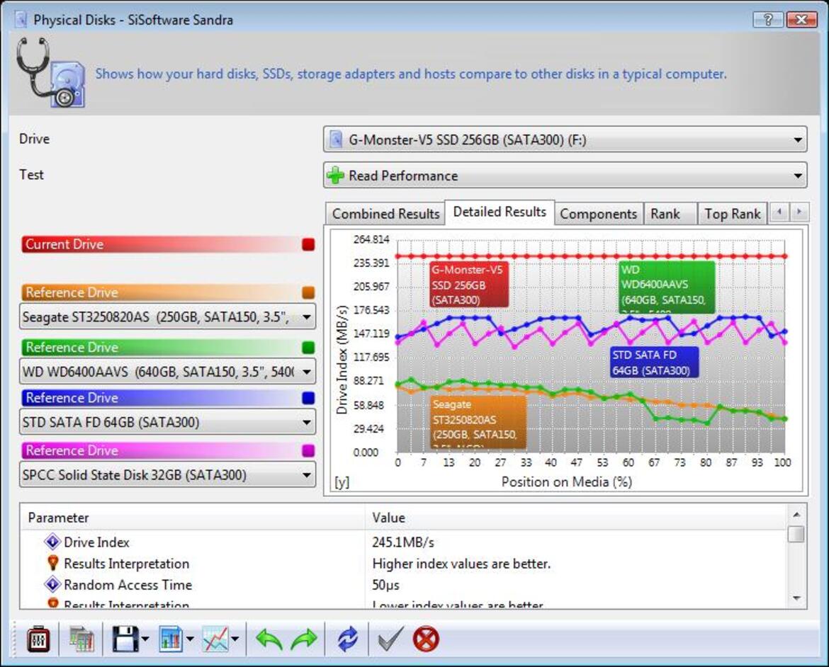Click the red circle cancel icon
The image size is (829, 667).
426,639
